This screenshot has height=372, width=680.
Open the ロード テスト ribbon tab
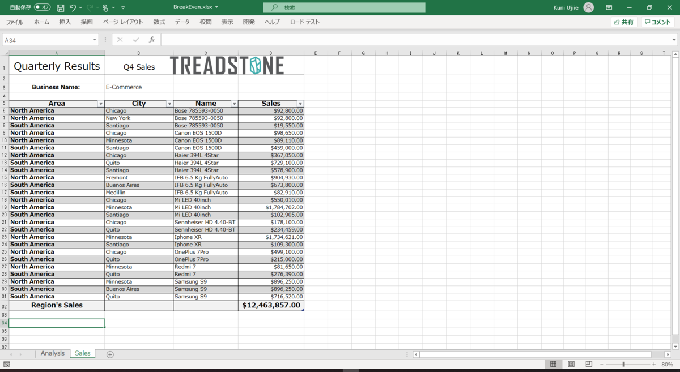(x=304, y=22)
